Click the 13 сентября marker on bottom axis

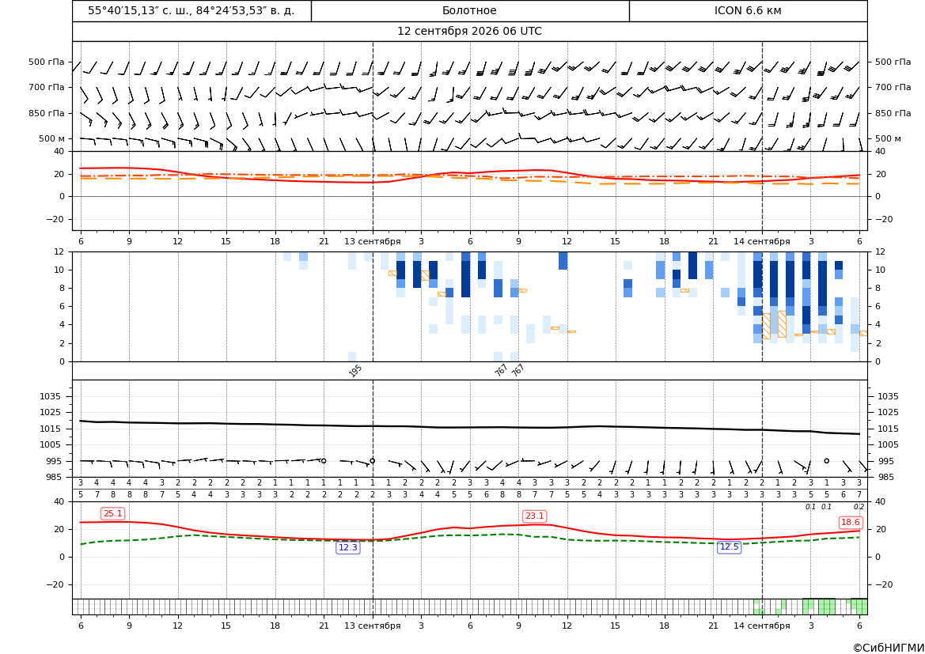pyautogui.click(x=372, y=626)
